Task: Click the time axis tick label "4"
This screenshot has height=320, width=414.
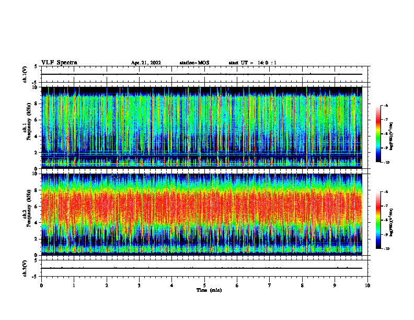Action: (172, 285)
